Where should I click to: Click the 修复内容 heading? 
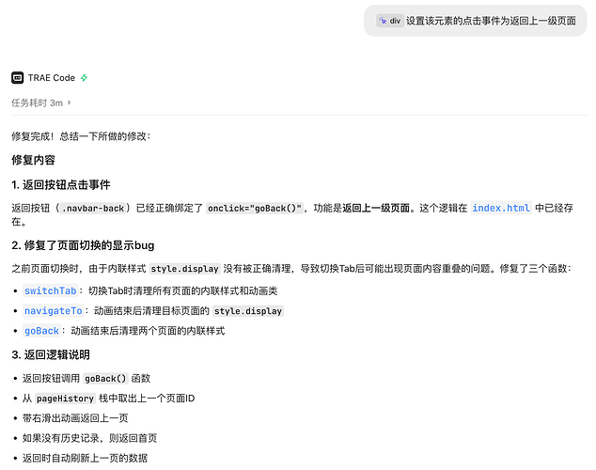(x=34, y=160)
